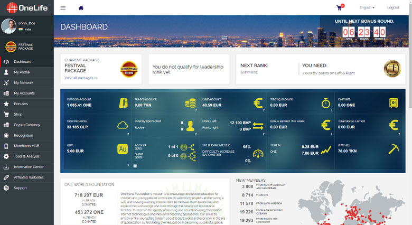The width and height of the screenshot is (412, 225).
Task: Click John_Doe profile avatar
Action: pos(8,26)
